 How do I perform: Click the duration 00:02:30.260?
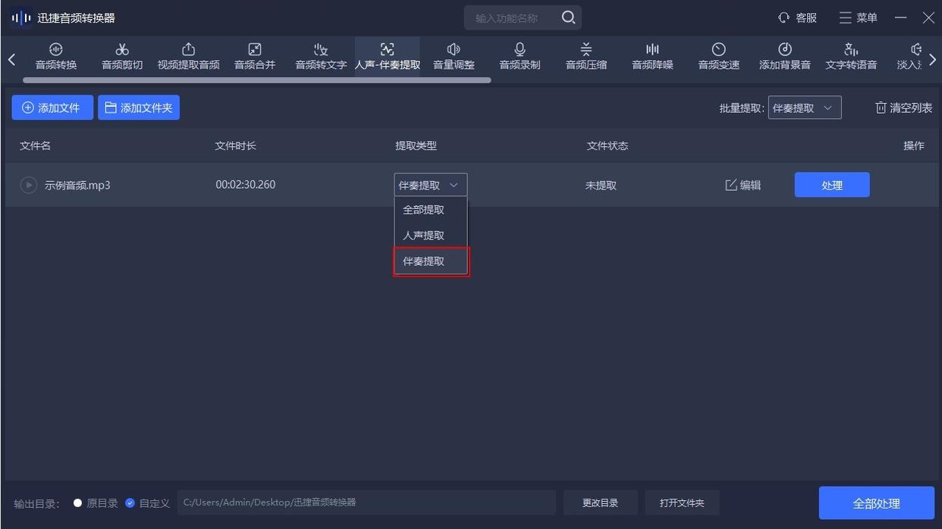pyautogui.click(x=246, y=185)
